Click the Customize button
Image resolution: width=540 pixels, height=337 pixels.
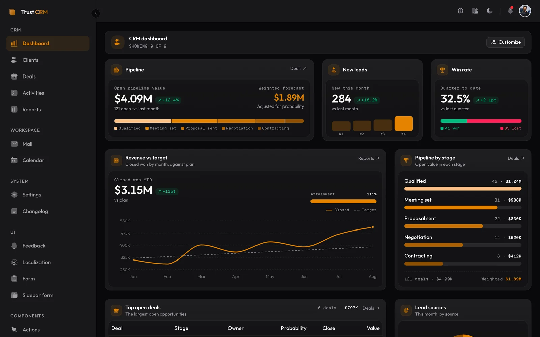tap(506, 42)
